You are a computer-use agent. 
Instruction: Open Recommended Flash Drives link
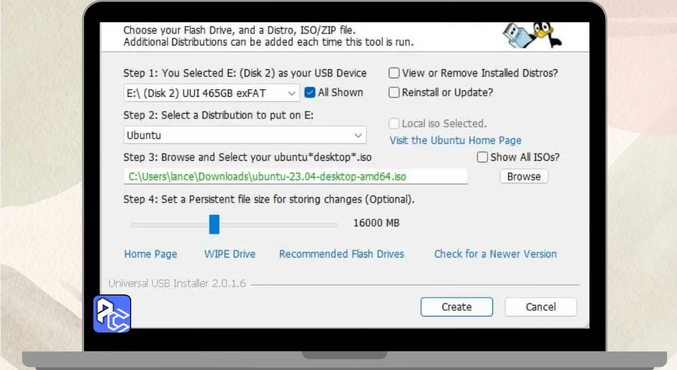pyautogui.click(x=342, y=254)
